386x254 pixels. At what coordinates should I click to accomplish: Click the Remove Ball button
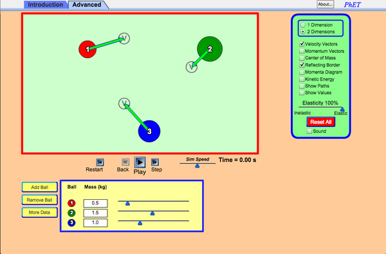(40, 200)
